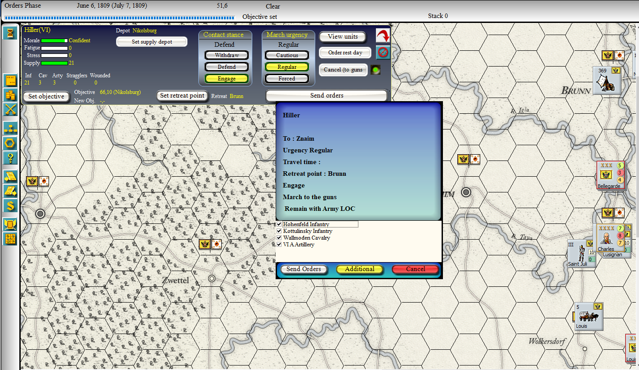Click 'Remain with Army LOC' text
The height and width of the screenshot is (370, 639).
point(320,209)
